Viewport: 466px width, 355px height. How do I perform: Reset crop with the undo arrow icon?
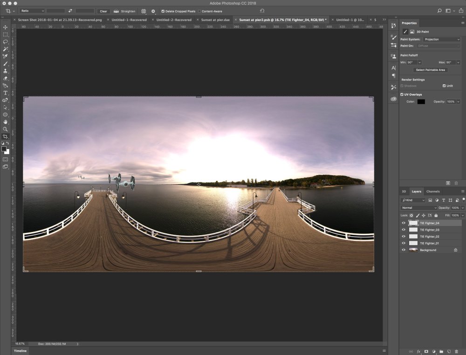click(262, 11)
